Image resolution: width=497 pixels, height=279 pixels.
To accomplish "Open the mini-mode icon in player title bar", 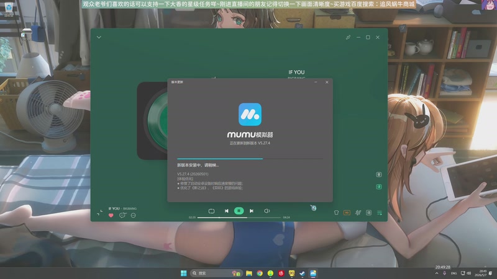I will tap(348, 37).
